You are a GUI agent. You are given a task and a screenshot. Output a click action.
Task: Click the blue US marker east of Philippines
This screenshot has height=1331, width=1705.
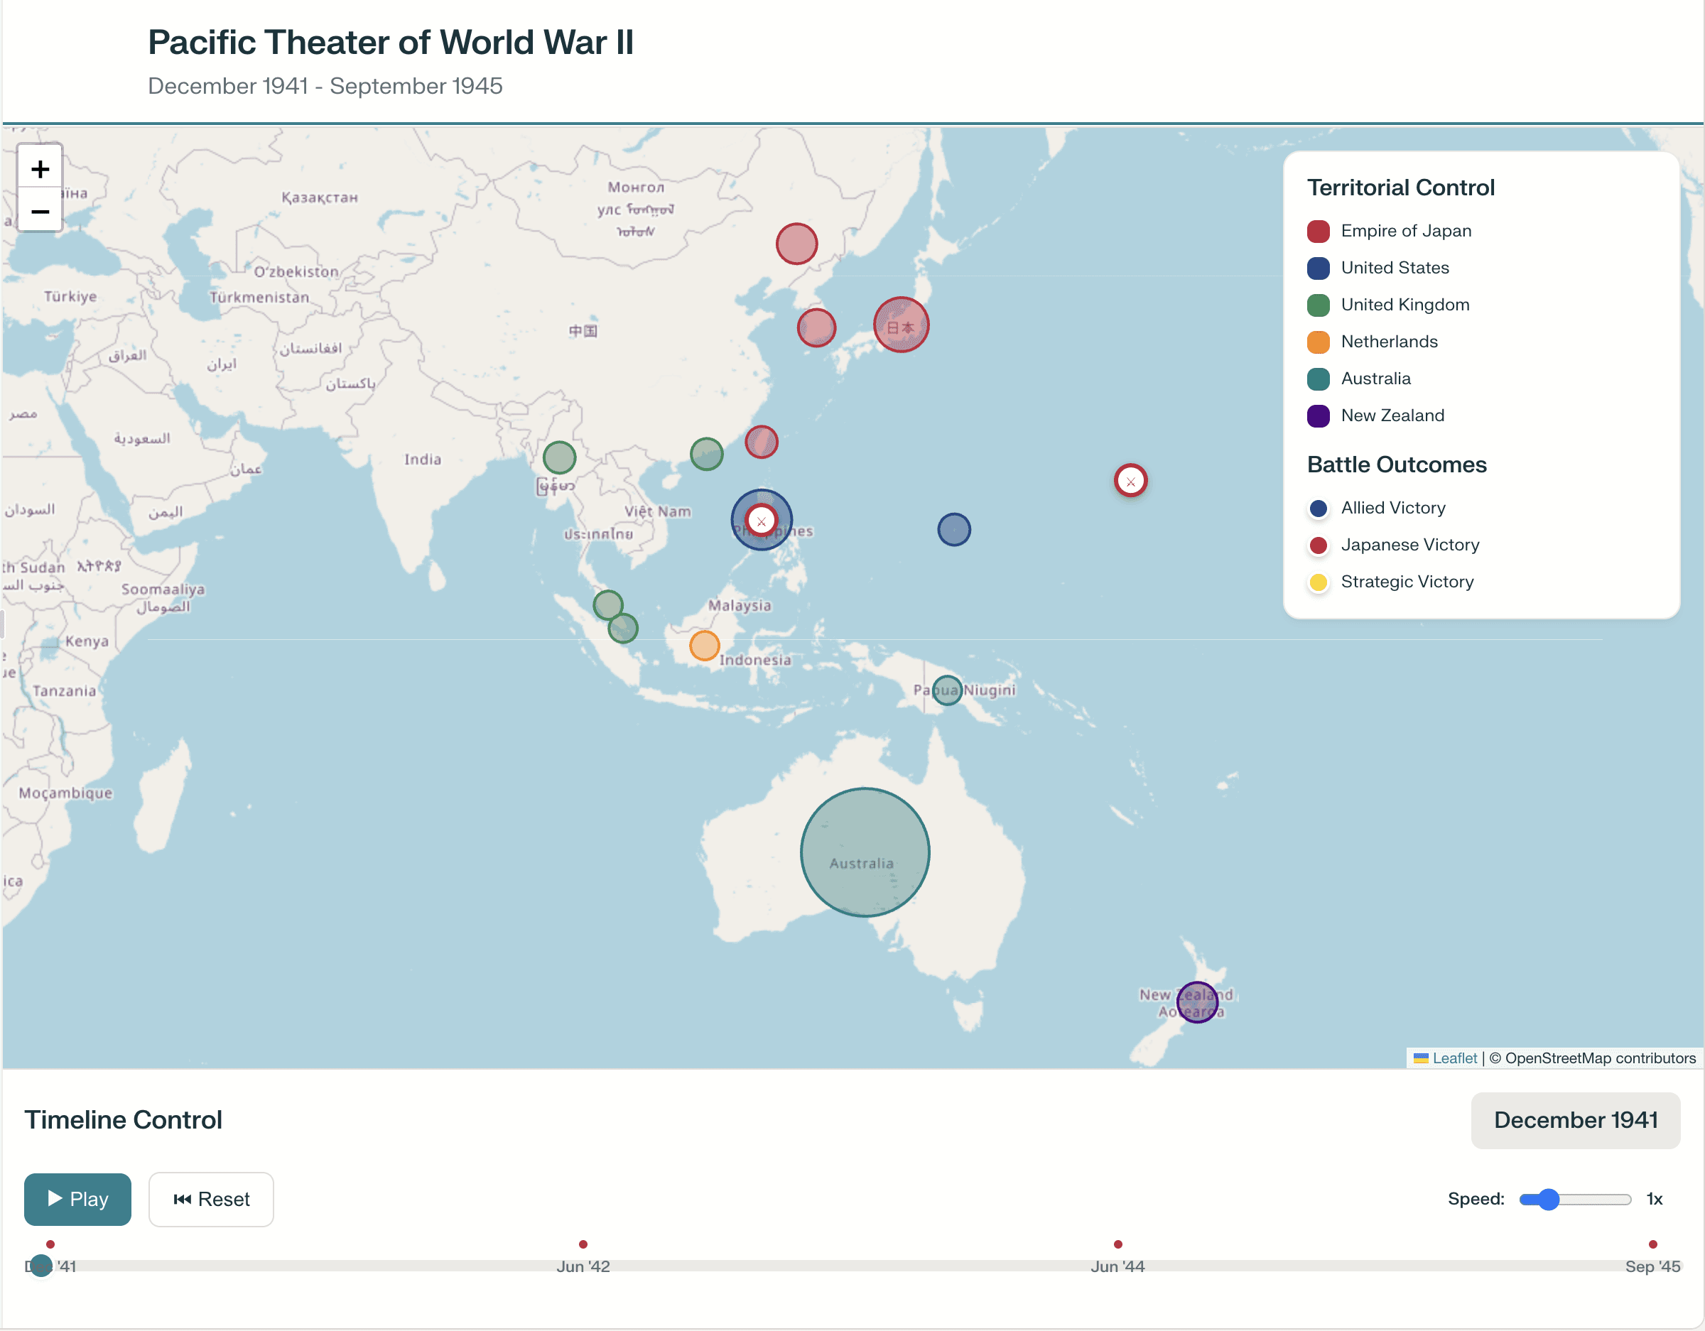[x=953, y=530]
